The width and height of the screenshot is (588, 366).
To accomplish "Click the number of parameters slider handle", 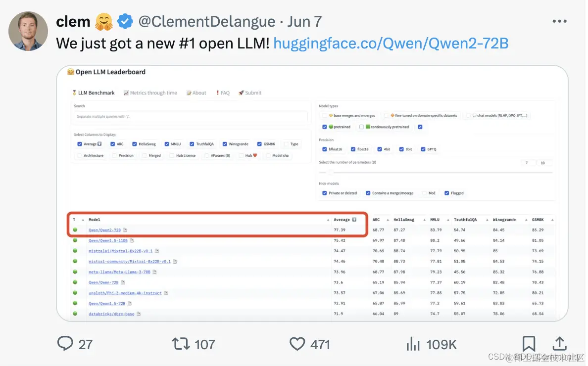I will [x=330, y=172].
